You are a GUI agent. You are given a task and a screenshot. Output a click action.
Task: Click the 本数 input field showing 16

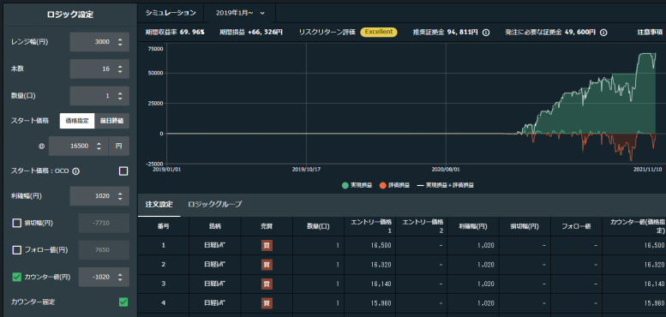click(x=99, y=69)
